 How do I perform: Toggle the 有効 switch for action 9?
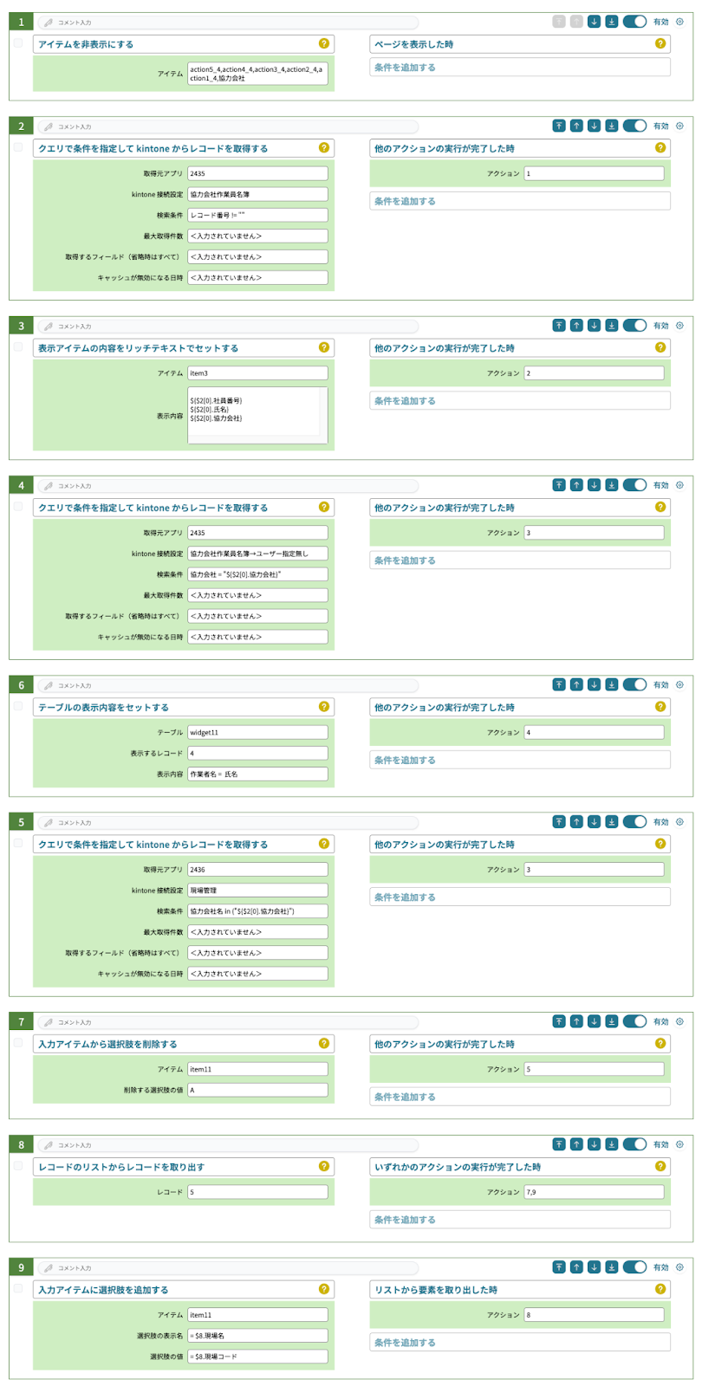[x=634, y=1267]
